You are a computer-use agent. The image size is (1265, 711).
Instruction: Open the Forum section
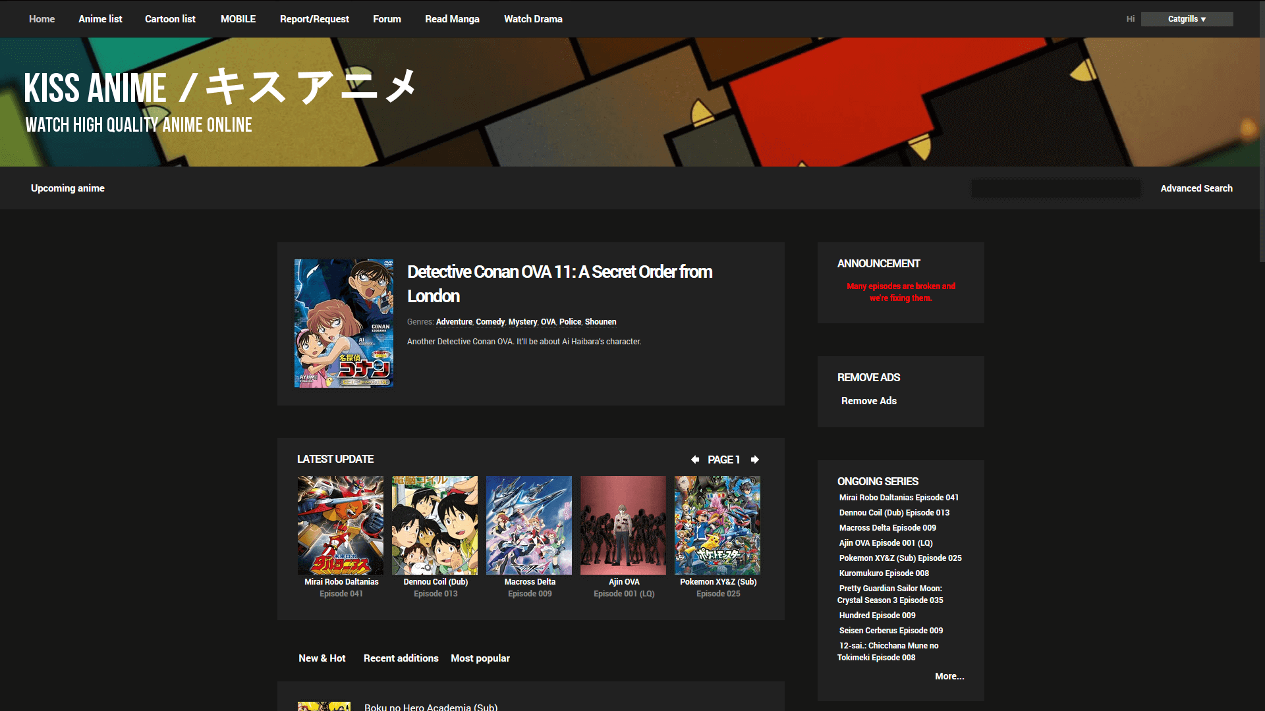(x=387, y=19)
